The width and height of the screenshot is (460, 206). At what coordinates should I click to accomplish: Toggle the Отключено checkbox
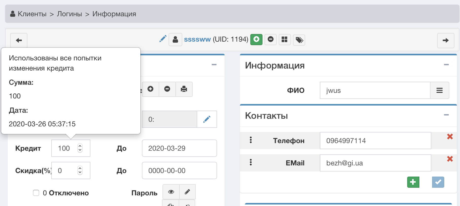click(x=36, y=193)
